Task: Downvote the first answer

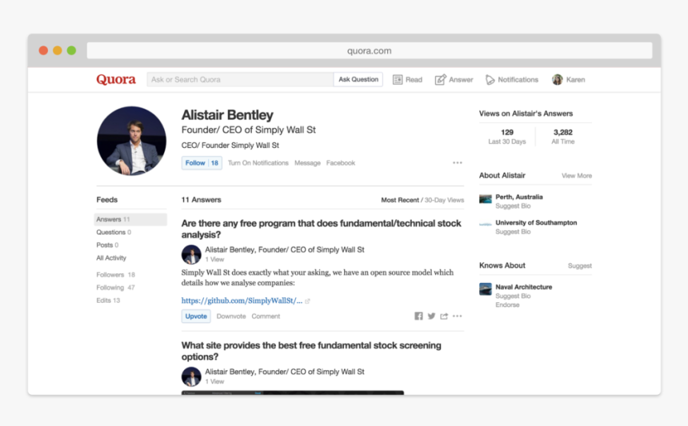Action: [231, 316]
